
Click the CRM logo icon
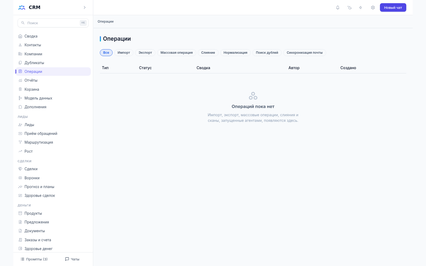tap(22, 7)
